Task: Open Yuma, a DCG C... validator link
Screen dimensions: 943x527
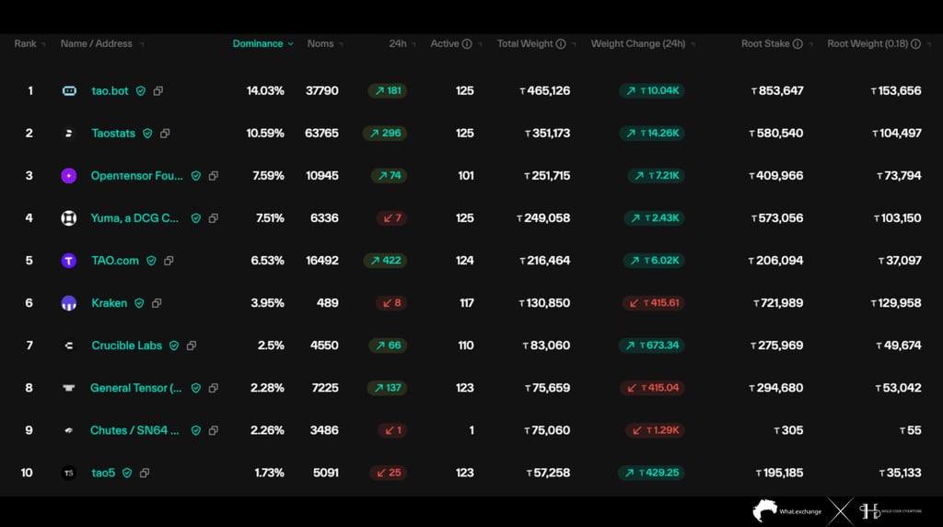Action: tap(134, 218)
